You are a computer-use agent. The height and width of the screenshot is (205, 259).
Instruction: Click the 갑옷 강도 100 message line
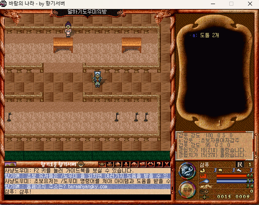coord(206,135)
